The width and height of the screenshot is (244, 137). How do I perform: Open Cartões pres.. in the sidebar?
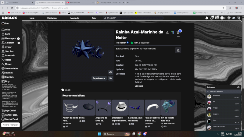[10, 115]
